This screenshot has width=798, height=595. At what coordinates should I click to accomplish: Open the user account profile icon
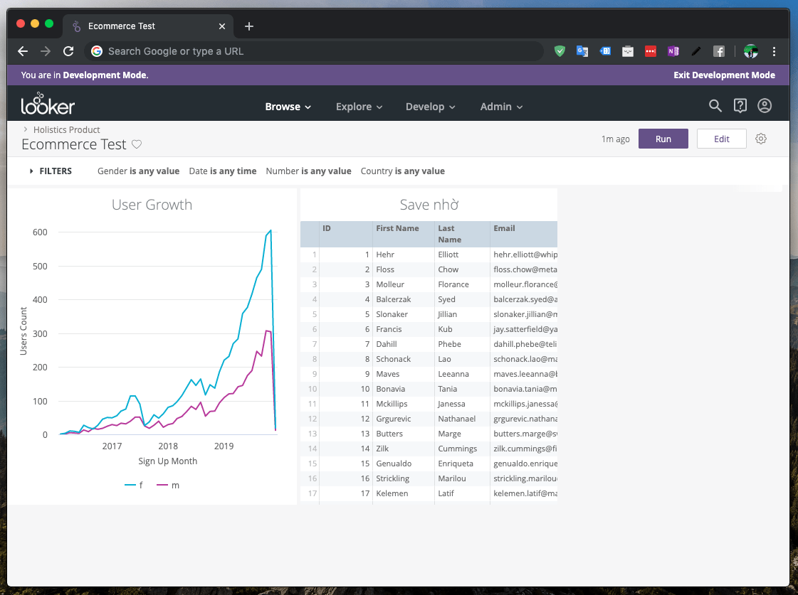pyautogui.click(x=765, y=106)
